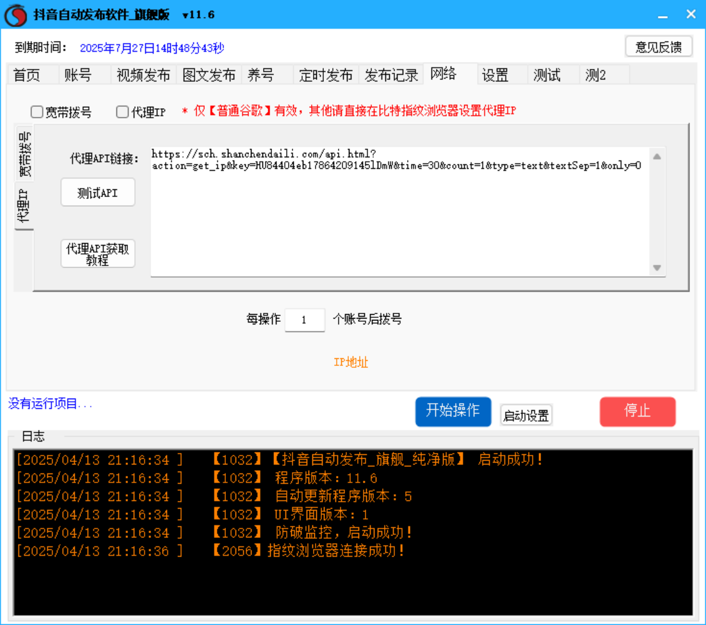
Task: Click log line 指纹浏览器连接成功
Action: coord(211,550)
